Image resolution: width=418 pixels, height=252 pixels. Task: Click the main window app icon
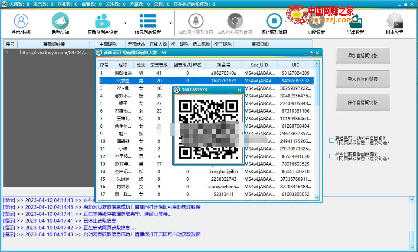5,4
